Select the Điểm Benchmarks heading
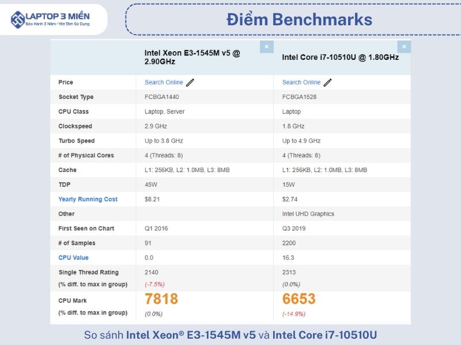This screenshot has height=345, width=461. point(299,20)
